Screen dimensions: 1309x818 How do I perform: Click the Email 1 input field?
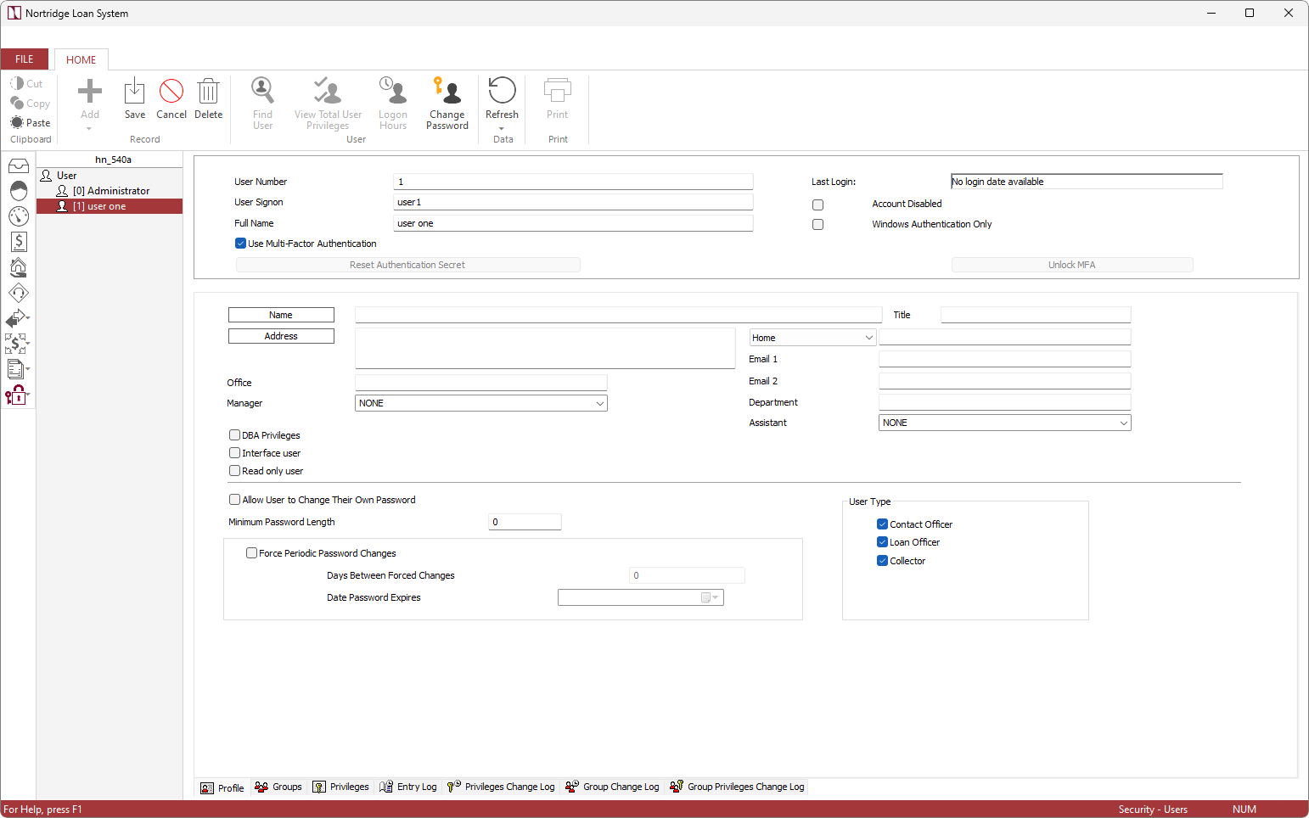(x=1004, y=359)
